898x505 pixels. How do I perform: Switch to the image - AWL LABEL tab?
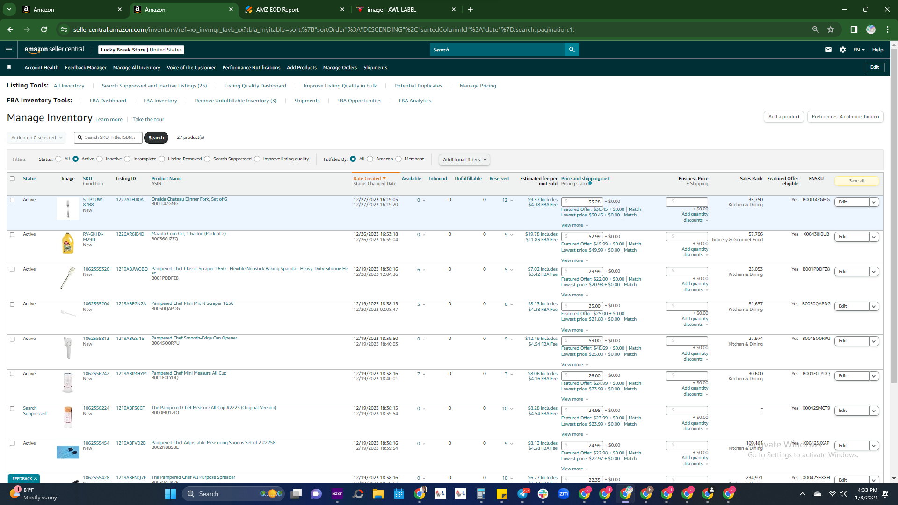tap(406, 9)
